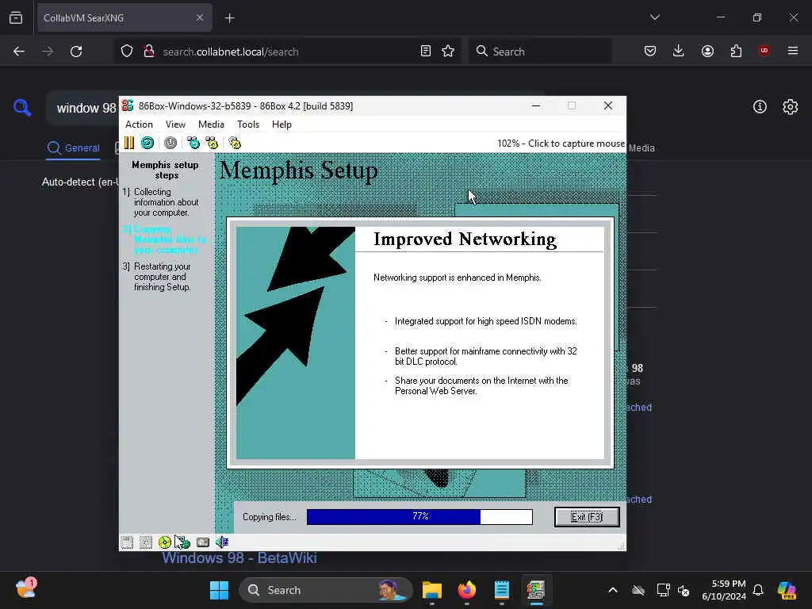Viewport: 812px width, 609px height.
Task: Open weather widgets taskbar icon
Action: point(26,588)
